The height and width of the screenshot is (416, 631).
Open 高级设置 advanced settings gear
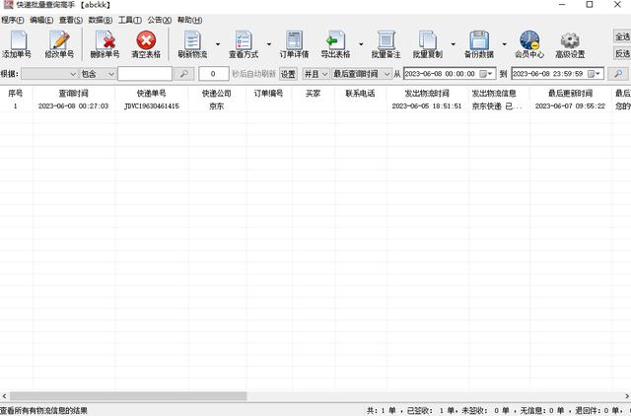(x=569, y=43)
